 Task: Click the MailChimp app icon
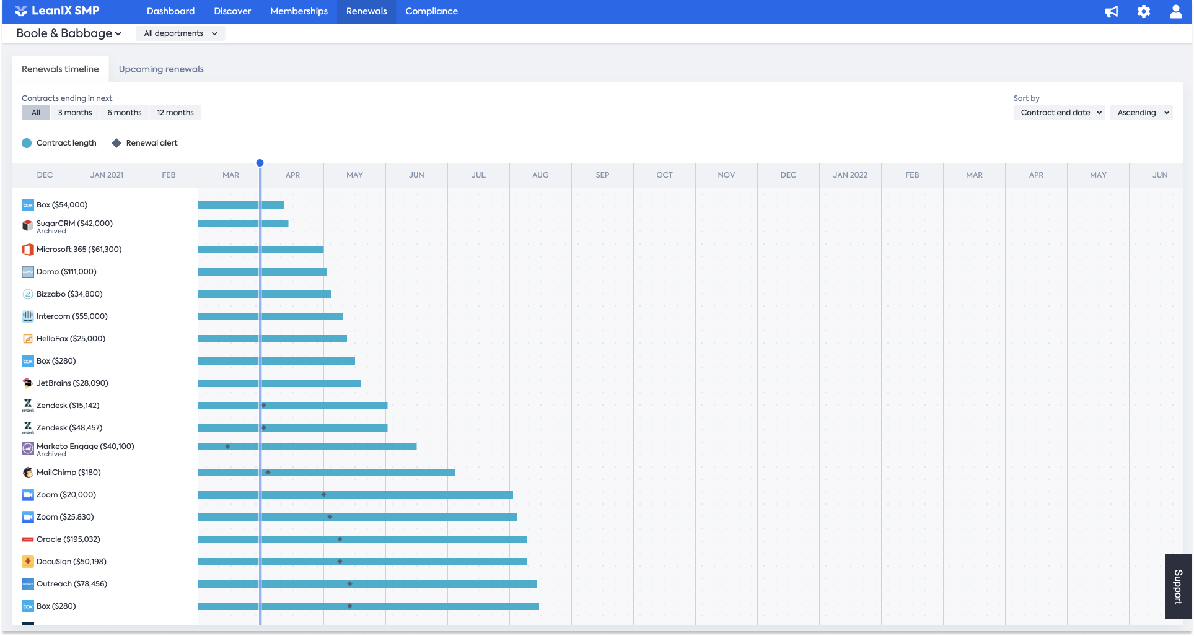point(28,473)
